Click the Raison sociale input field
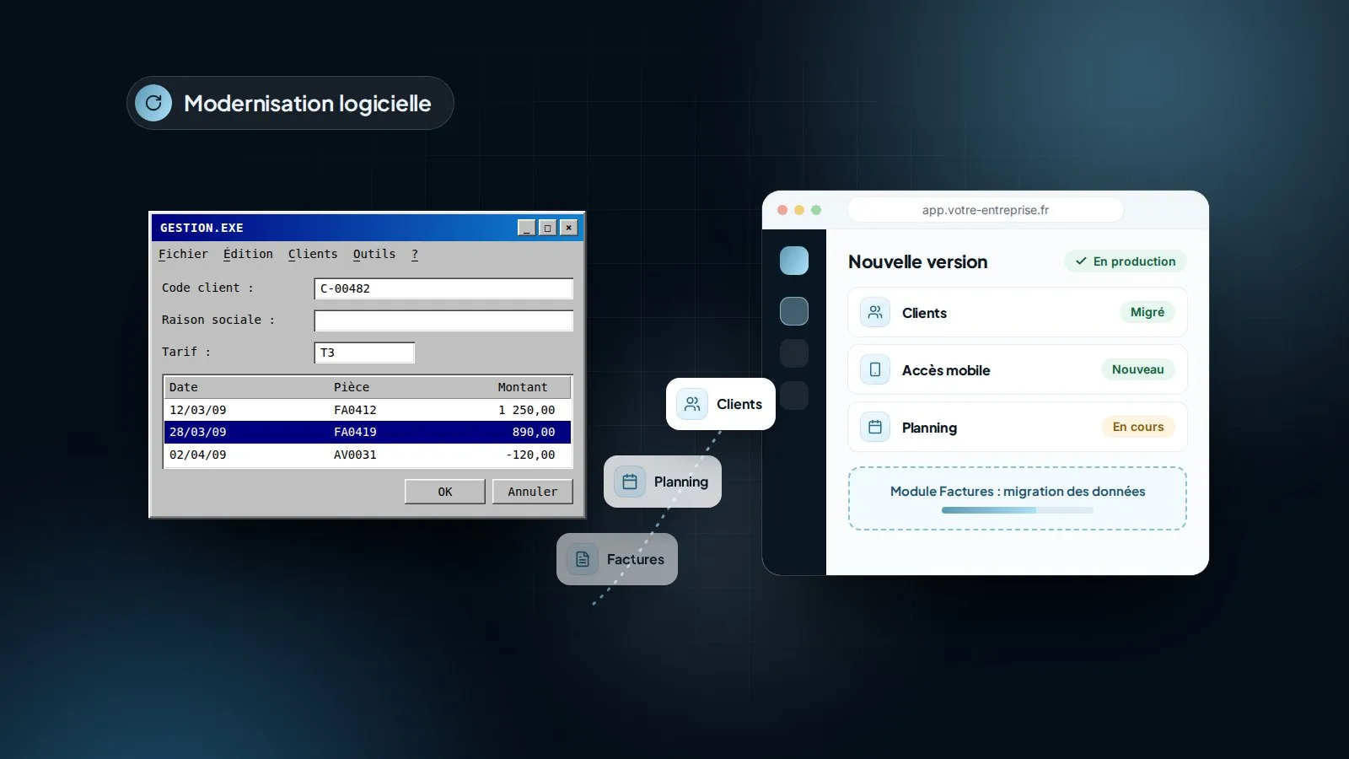Viewport: 1349px width, 759px height. click(443, 320)
